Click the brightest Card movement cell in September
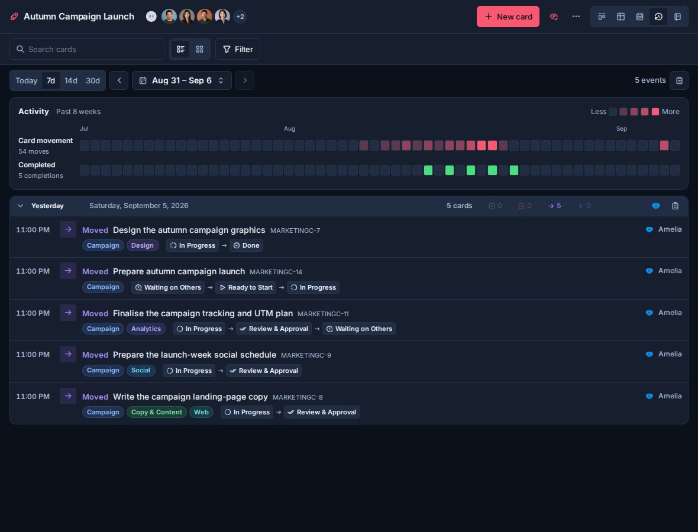698x532 pixels. [x=664, y=145]
